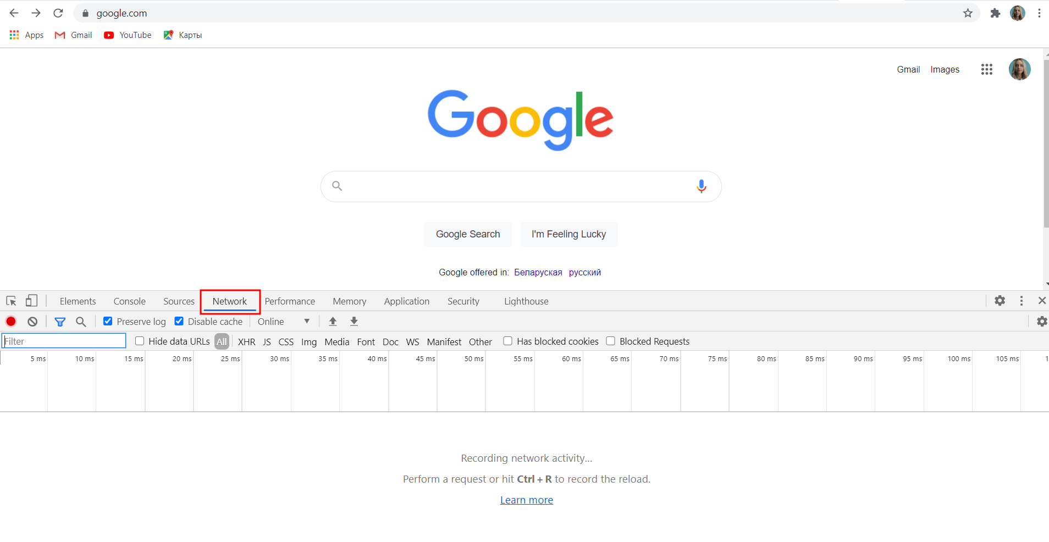Image resolution: width=1049 pixels, height=542 pixels.
Task: Switch to the Security tab
Action: pos(463,301)
